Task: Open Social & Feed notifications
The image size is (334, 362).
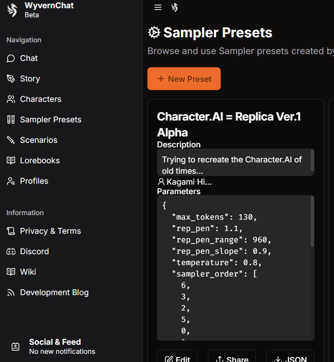Action: pyautogui.click(x=55, y=346)
